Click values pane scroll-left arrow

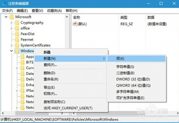coord(74,113)
